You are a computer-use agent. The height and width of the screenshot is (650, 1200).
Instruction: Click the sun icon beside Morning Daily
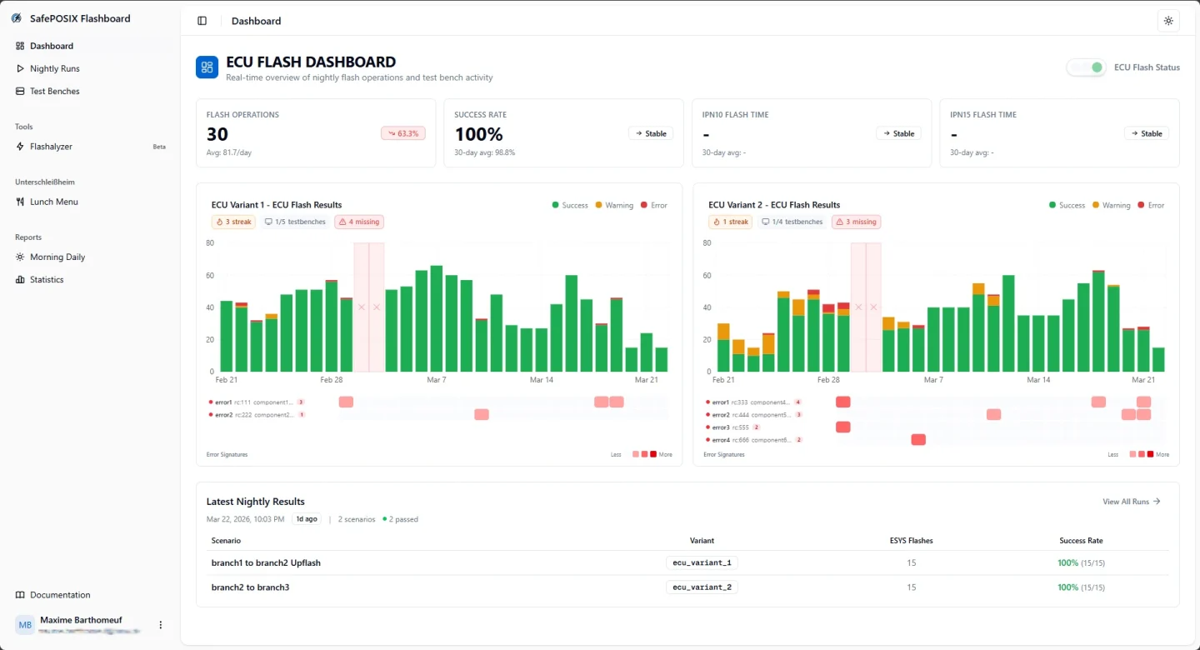coord(20,257)
